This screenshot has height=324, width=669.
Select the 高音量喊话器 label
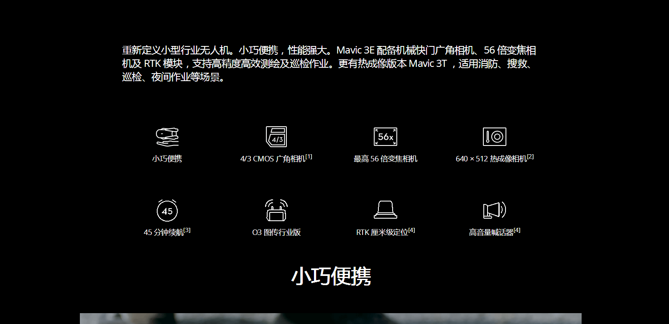(x=491, y=232)
